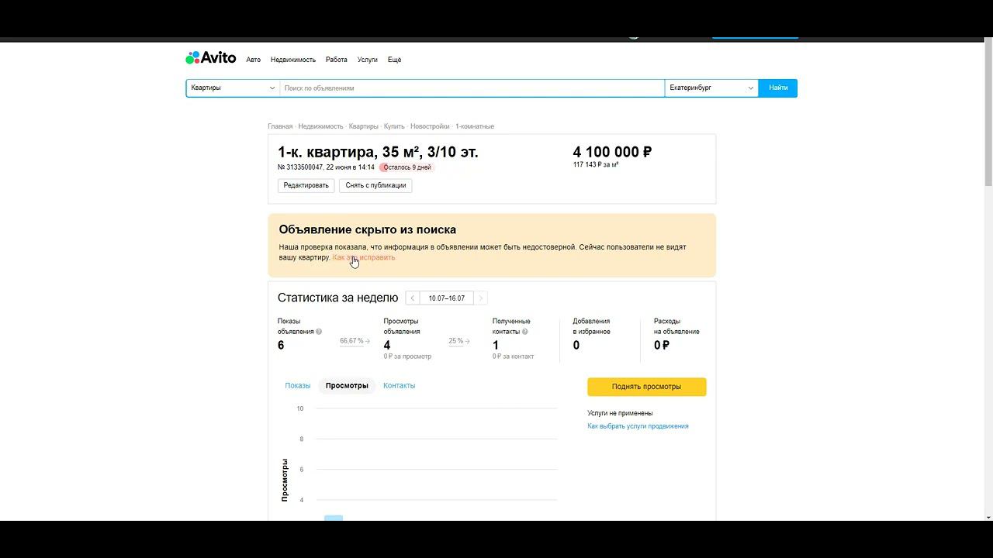
Task: Open the Как это исправить link
Action: [364, 257]
